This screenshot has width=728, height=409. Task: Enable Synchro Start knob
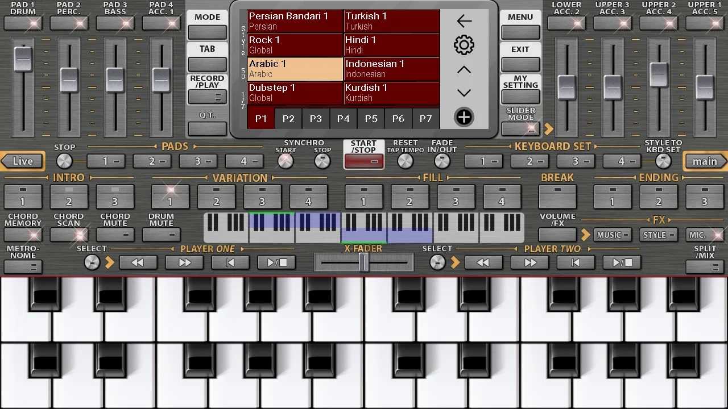(286, 161)
